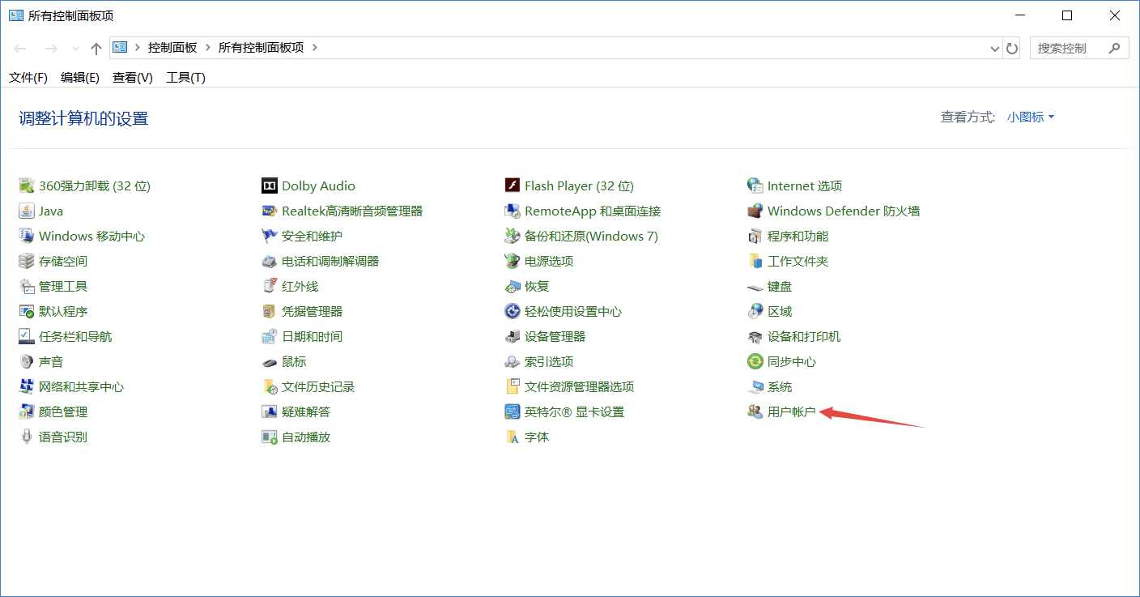Go up one level with the up arrow

(x=96, y=49)
